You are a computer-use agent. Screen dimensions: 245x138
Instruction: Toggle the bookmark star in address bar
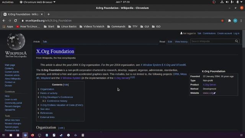[x=222, y=21]
